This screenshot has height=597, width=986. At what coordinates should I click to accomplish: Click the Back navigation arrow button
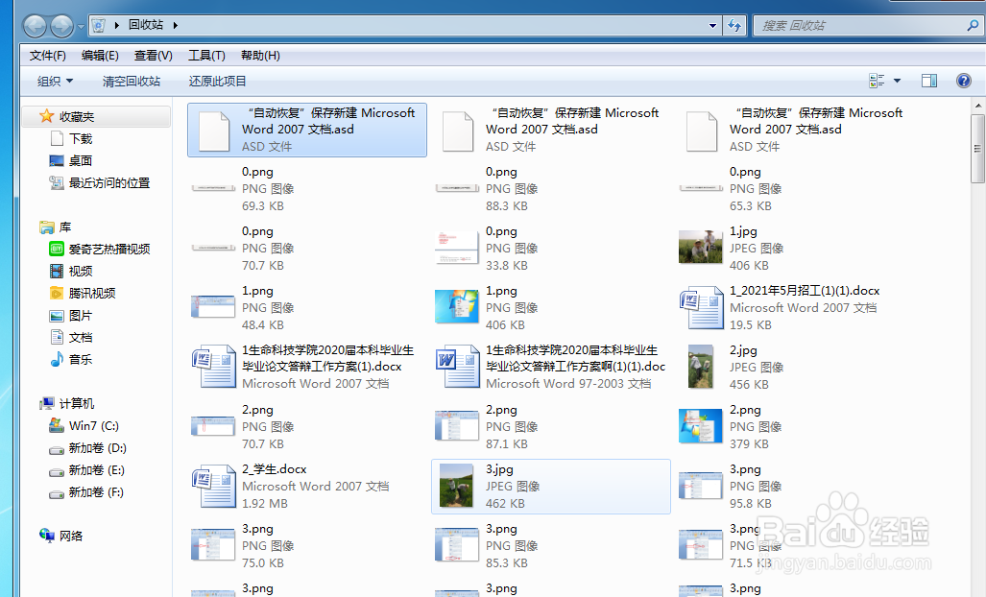(35, 26)
